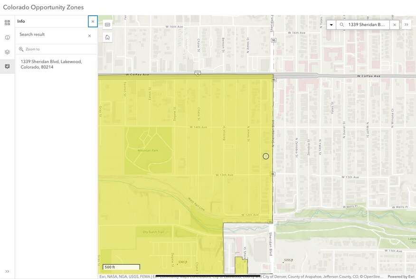The width and height of the screenshot is (416, 279).
Task: Click the 500 ft scale bar
Action: coord(121,267)
